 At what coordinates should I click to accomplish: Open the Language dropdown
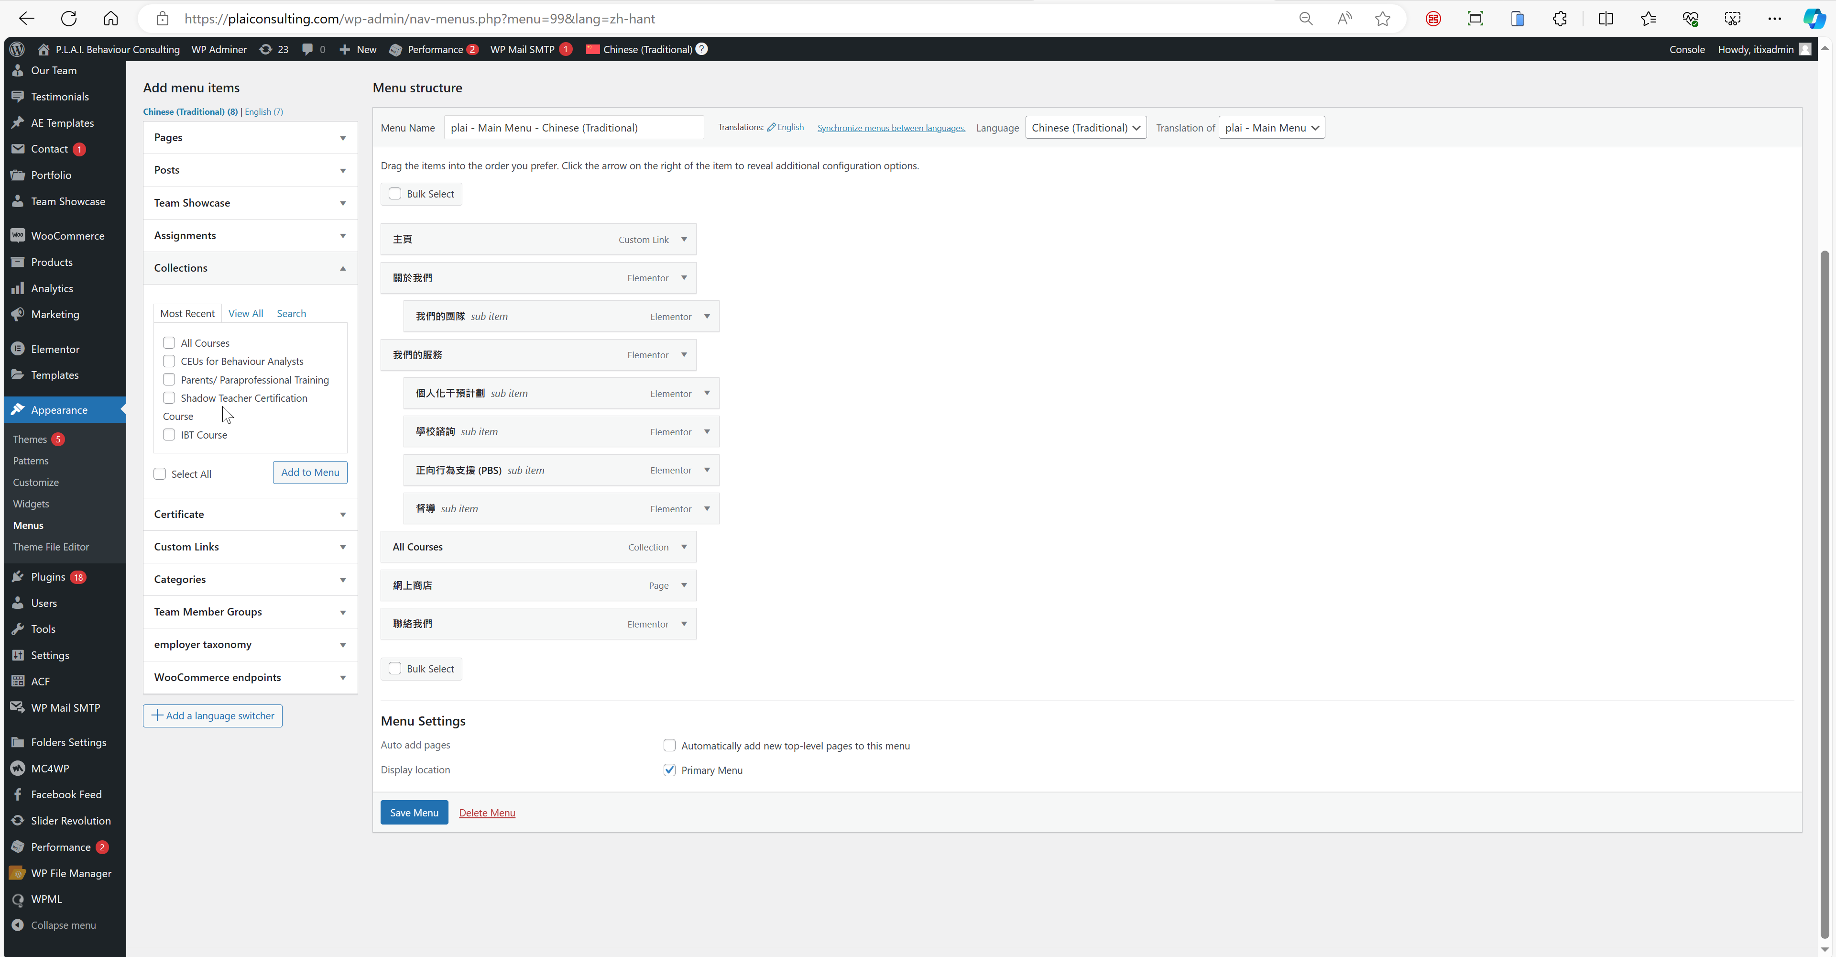tap(1085, 128)
